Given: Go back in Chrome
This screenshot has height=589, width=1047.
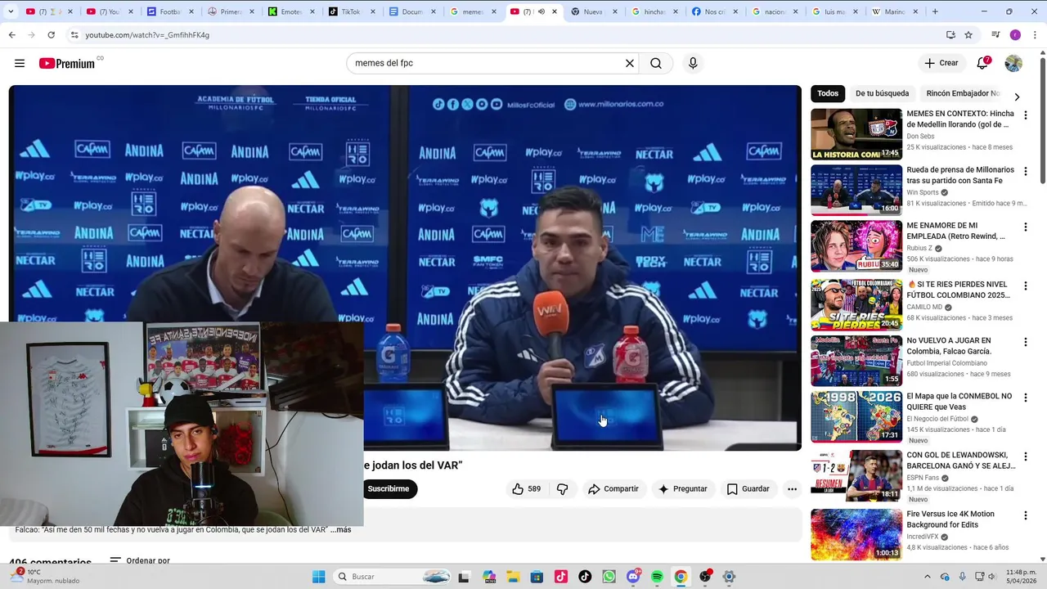Looking at the screenshot, I should [x=11, y=35].
